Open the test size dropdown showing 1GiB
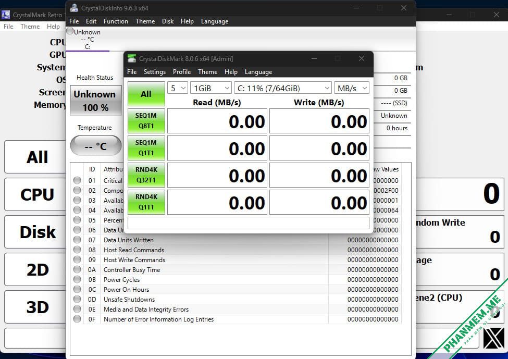508x359 pixels. click(211, 88)
